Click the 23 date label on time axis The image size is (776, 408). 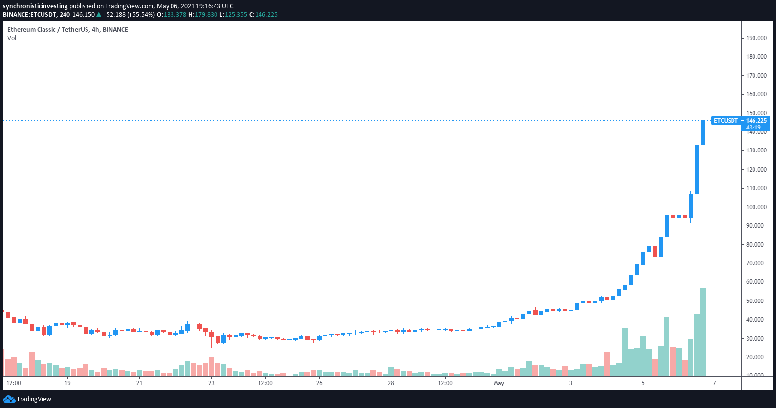point(211,383)
